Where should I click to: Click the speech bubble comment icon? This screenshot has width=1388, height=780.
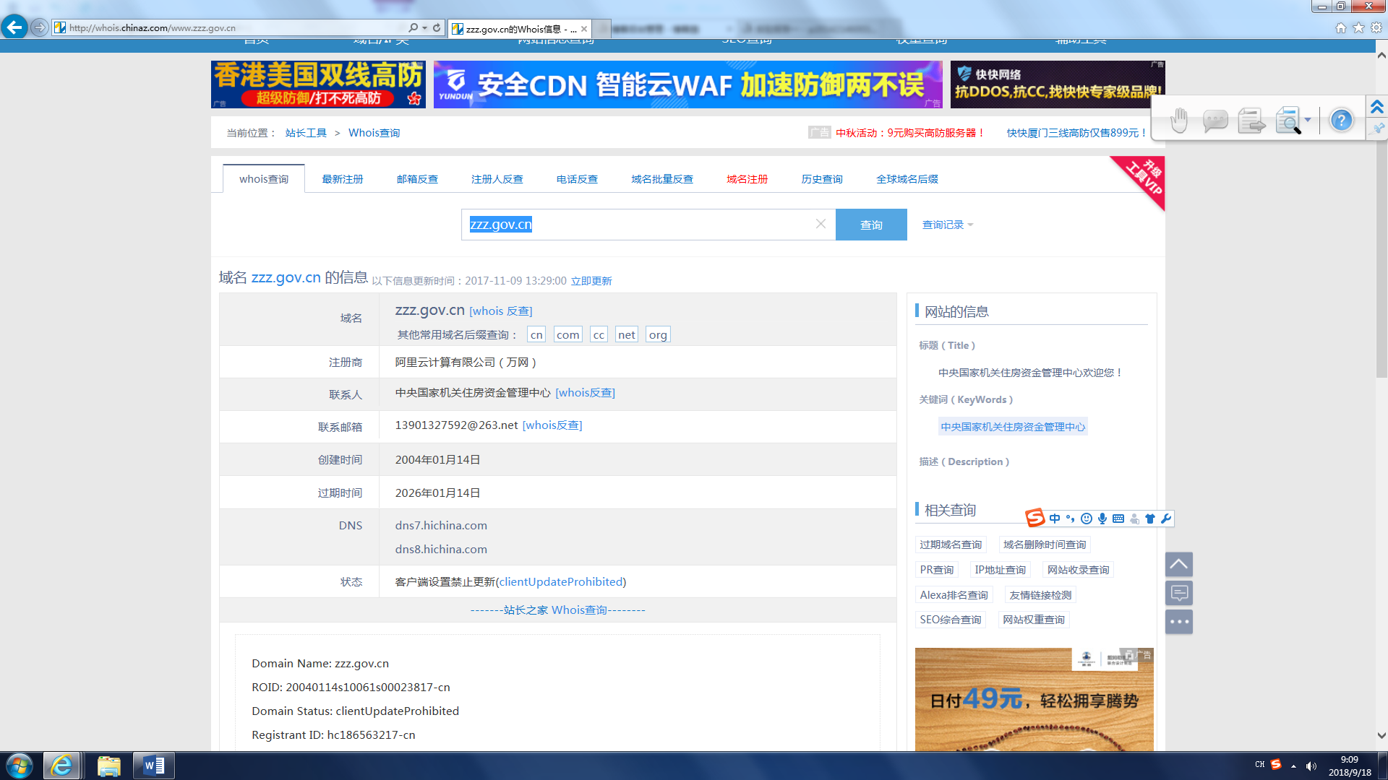(1215, 121)
